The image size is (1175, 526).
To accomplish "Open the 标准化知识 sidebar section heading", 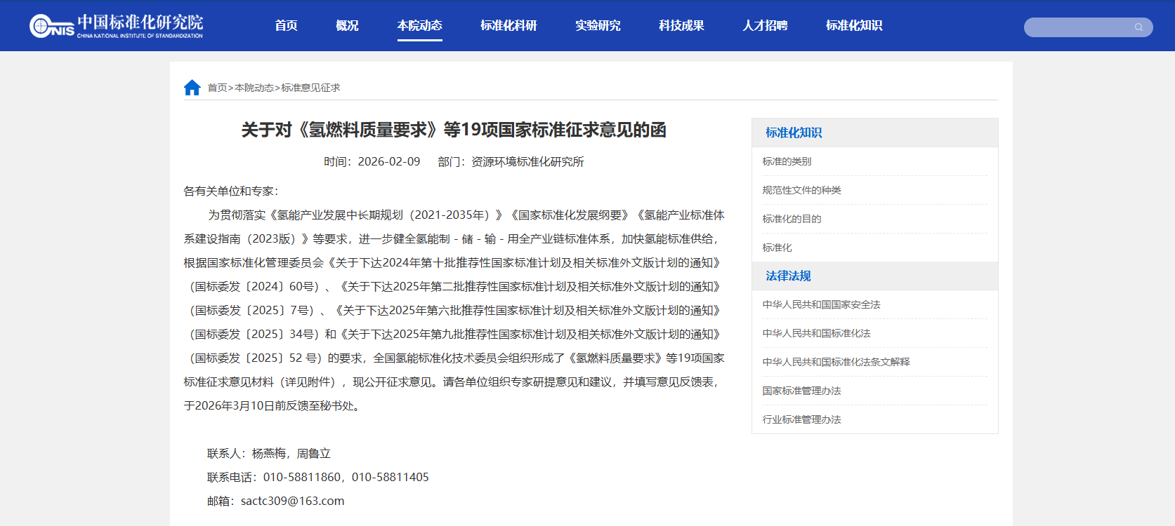I will click(x=794, y=133).
